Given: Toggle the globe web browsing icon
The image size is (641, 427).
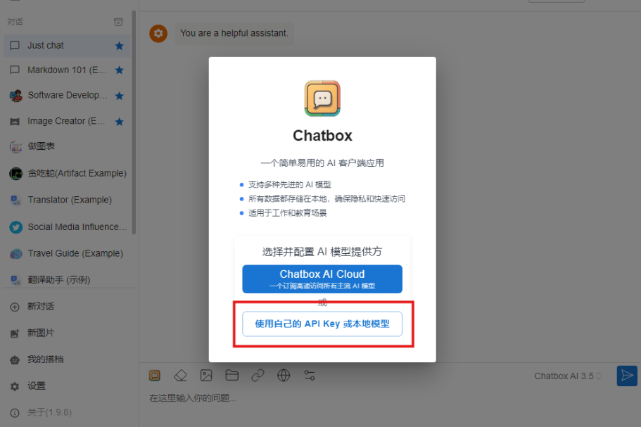Looking at the screenshot, I should point(284,376).
